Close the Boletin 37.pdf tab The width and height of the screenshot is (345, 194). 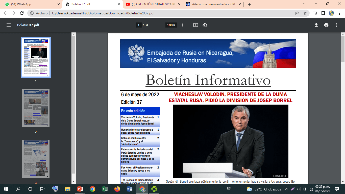[118, 4]
